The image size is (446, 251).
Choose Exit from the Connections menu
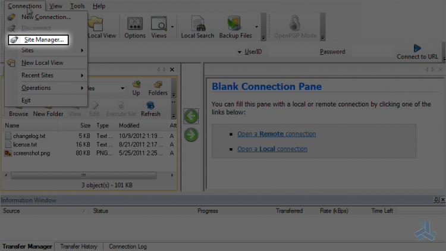[46, 101]
